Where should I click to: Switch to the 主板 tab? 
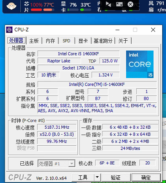click(x=34, y=41)
